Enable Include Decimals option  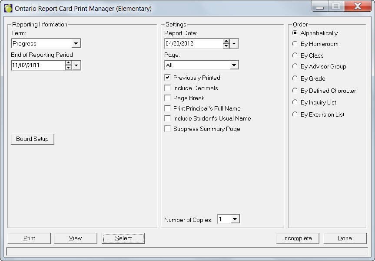(168, 88)
